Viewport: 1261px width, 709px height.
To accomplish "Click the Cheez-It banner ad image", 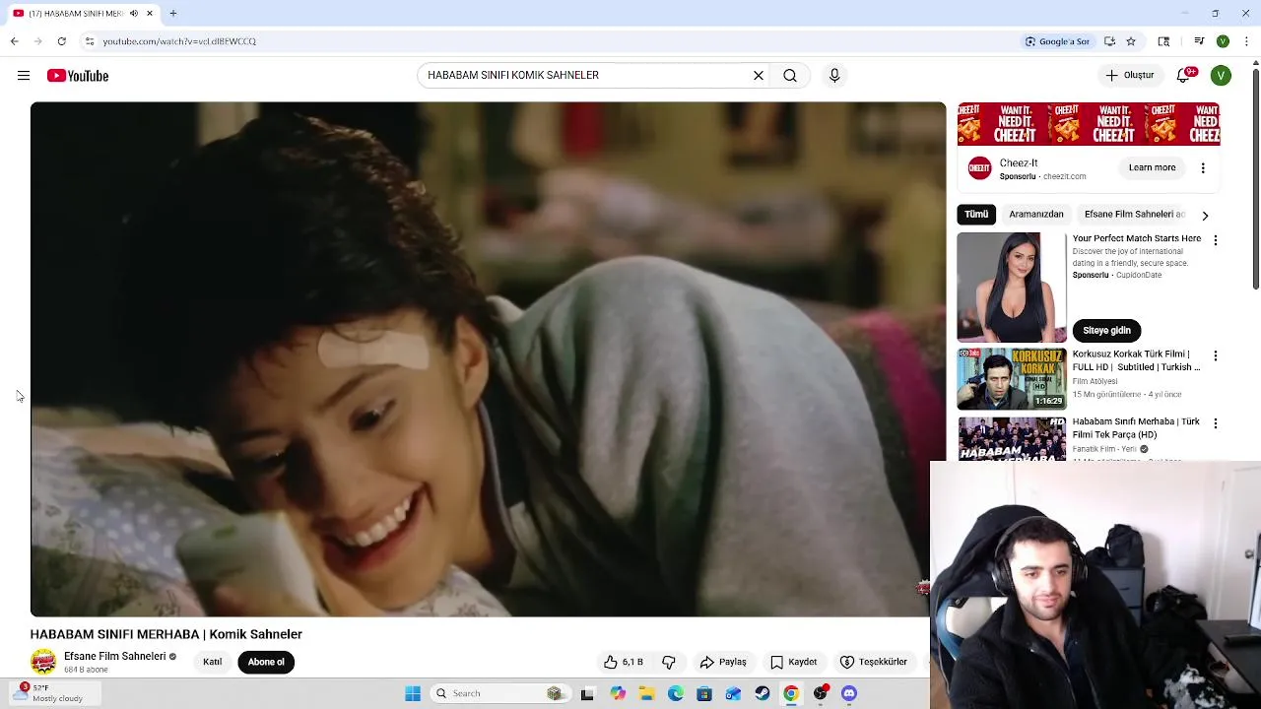I will coord(1089,124).
